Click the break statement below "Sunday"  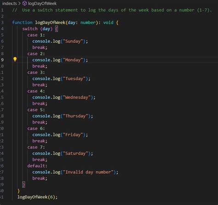click(40, 47)
